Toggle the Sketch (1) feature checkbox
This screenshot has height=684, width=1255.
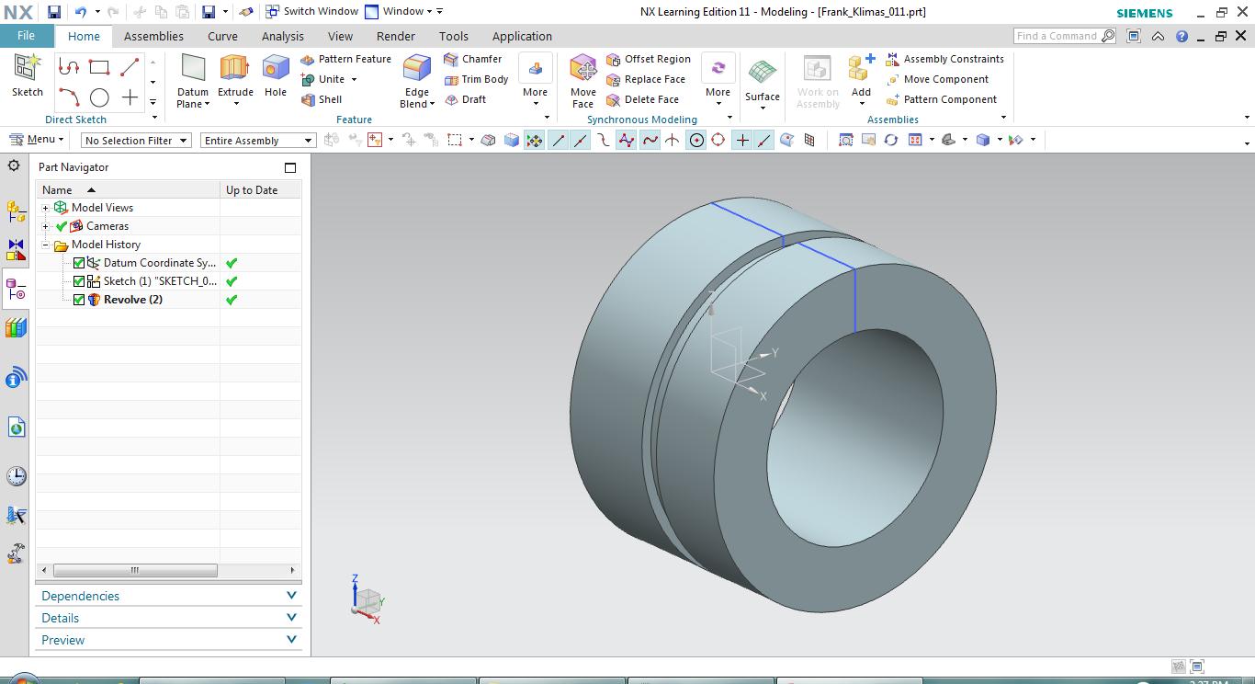coord(79,281)
